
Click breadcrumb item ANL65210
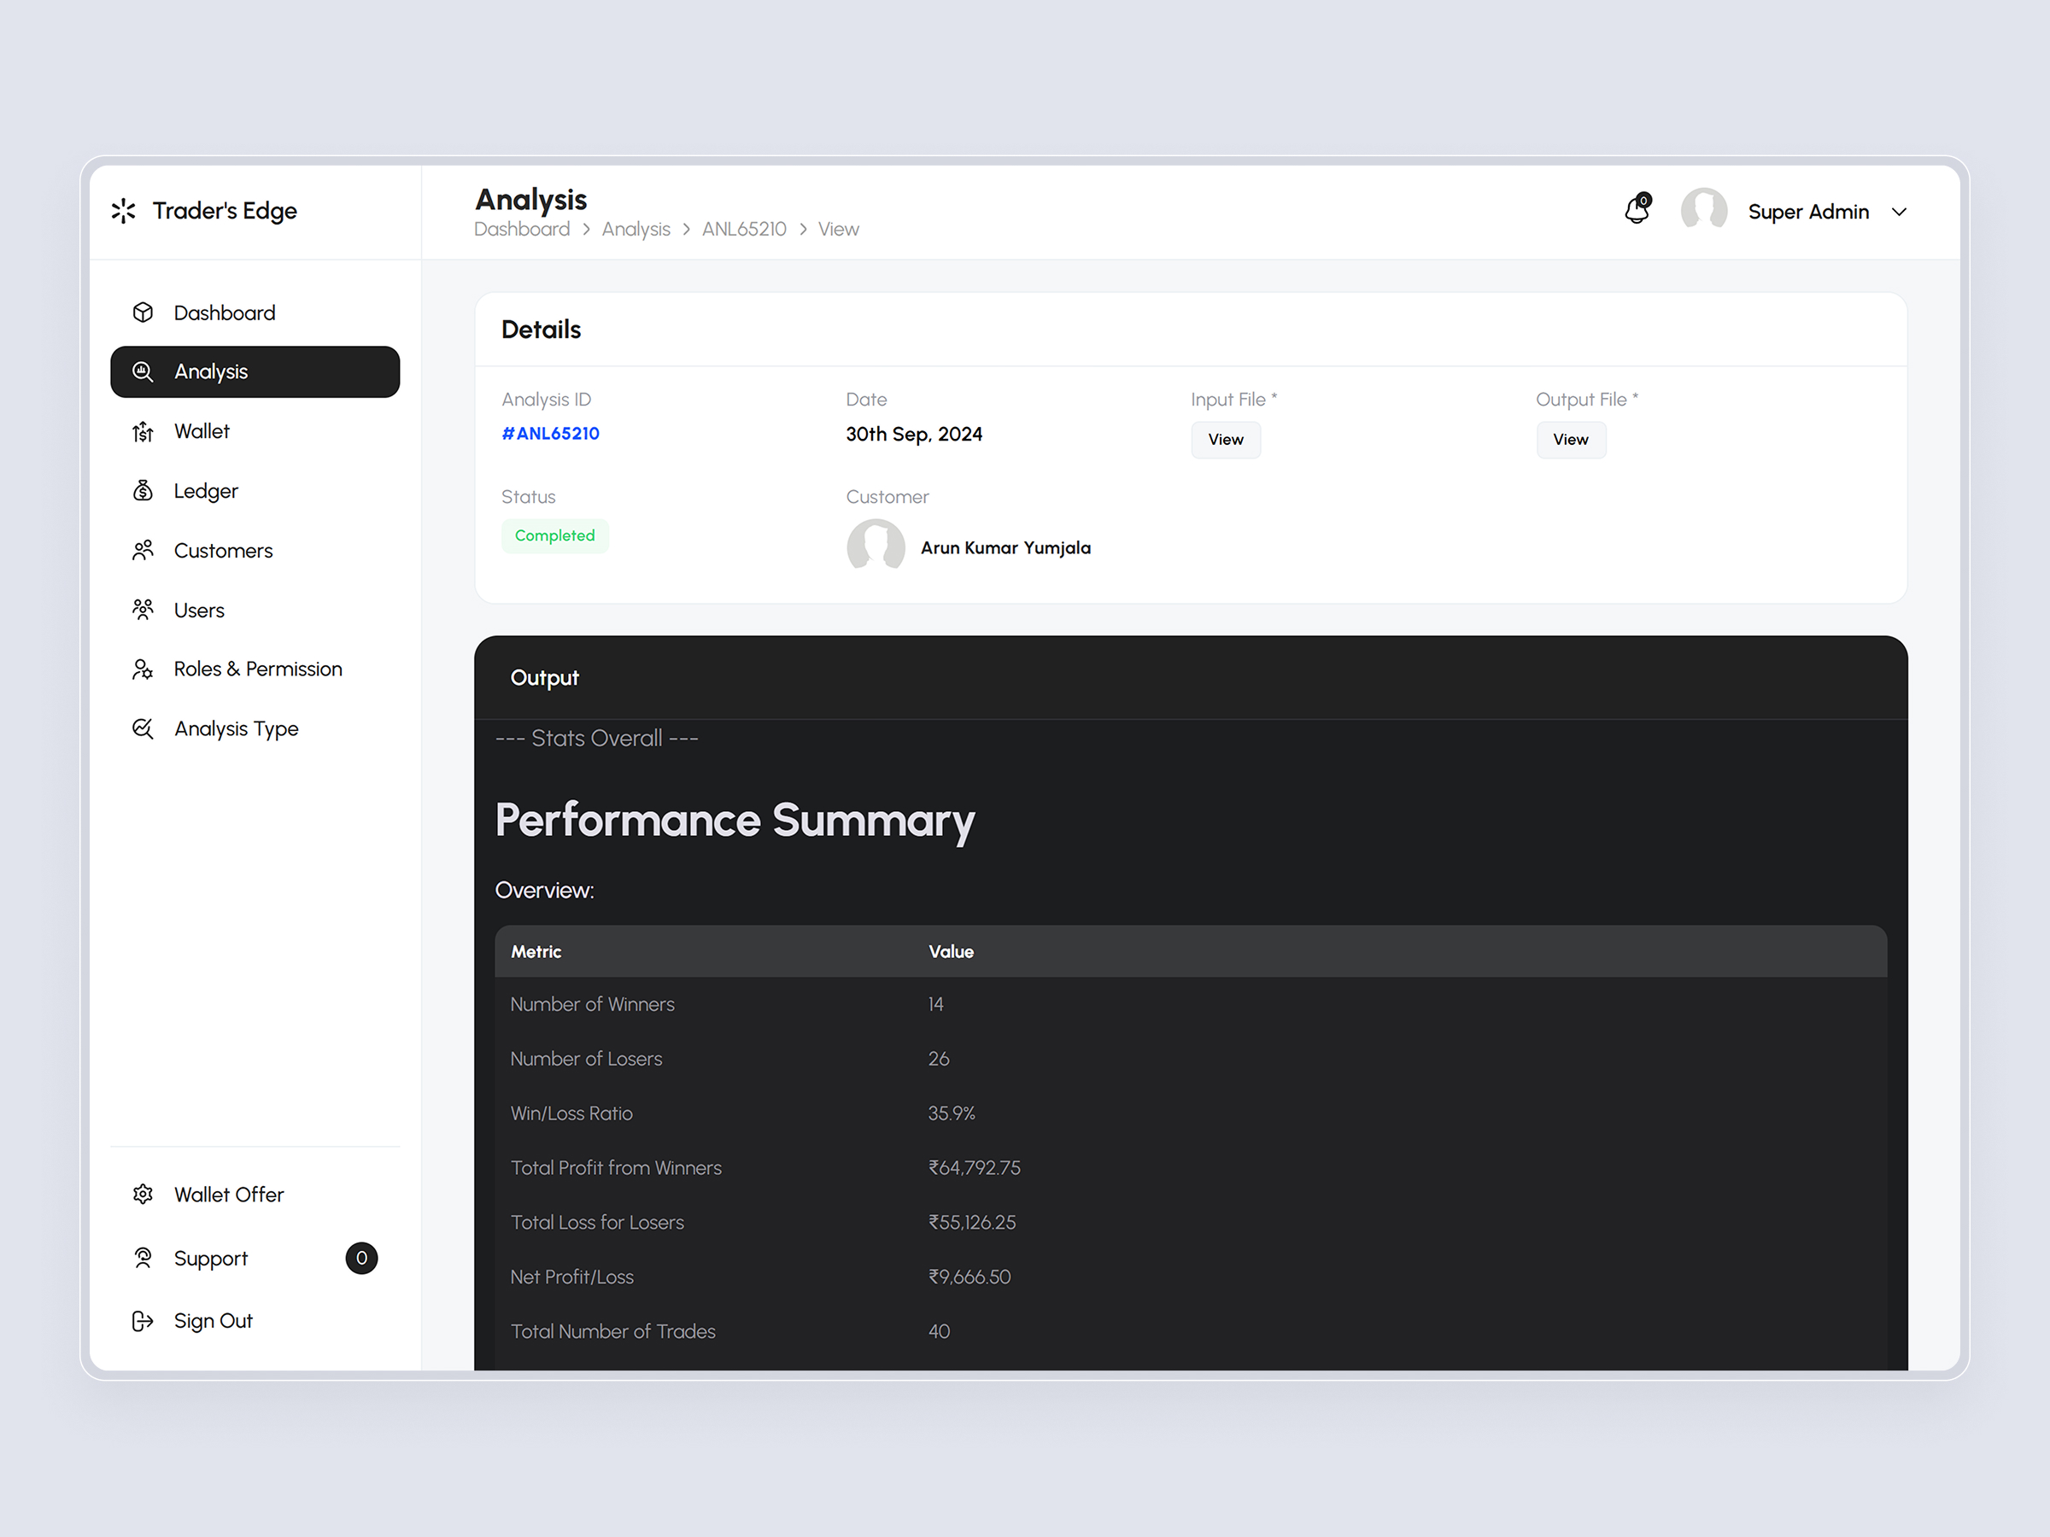pyautogui.click(x=744, y=229)
